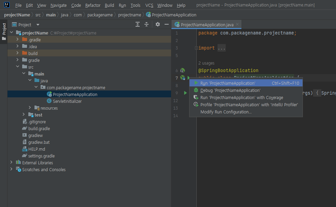Click the package declaration on line 1
The height and width of the screenshot is (207, 336).
[x=247, y=33]
